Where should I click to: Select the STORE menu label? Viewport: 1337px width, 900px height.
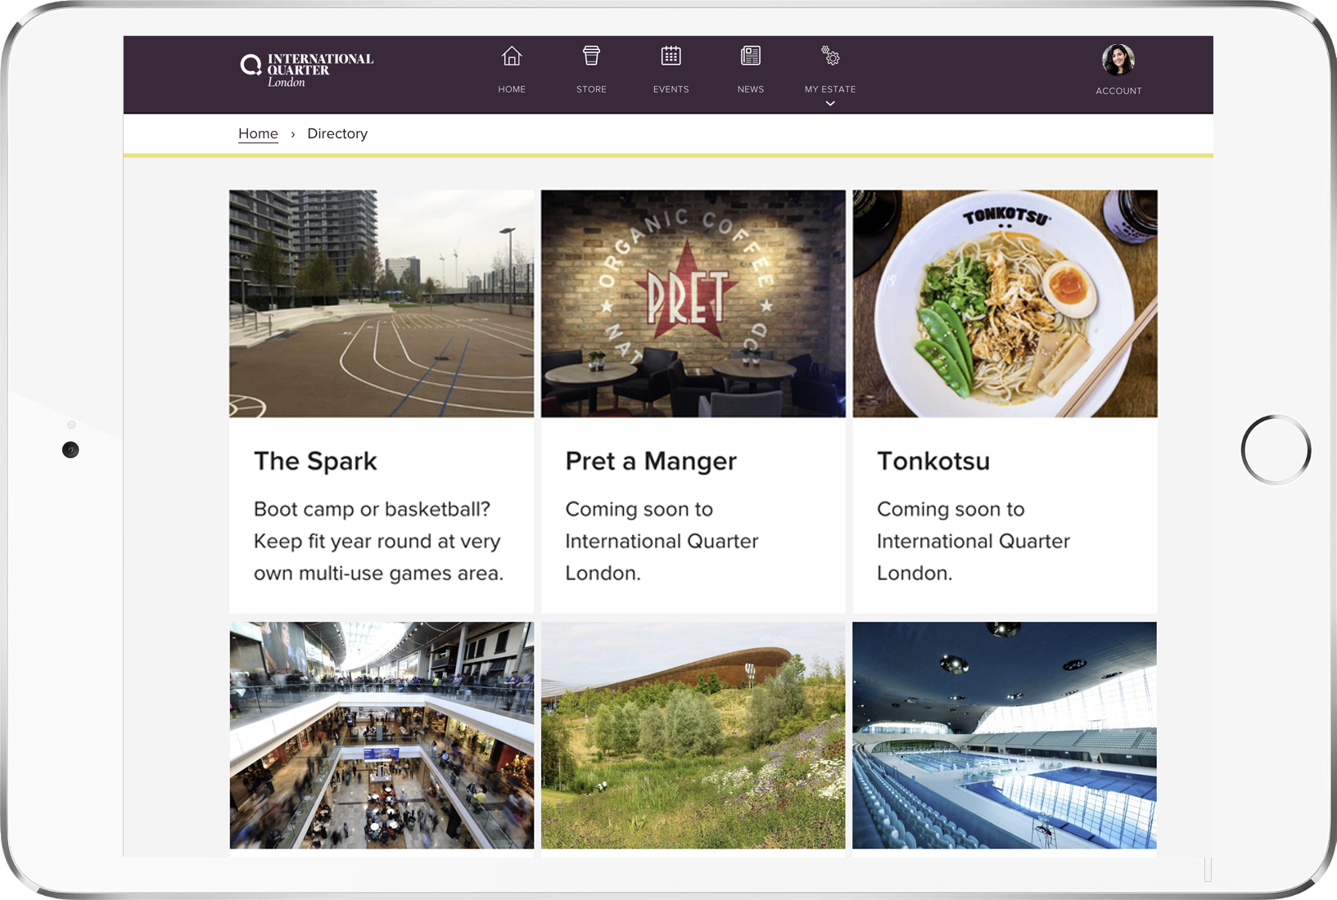tap(591, 89)
